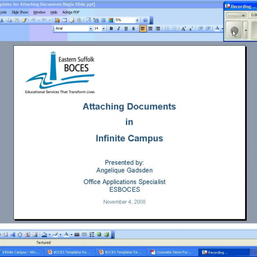Open Standard toolbar options arrow
Screen dimensions: 257x257
[x=151, y=21]
